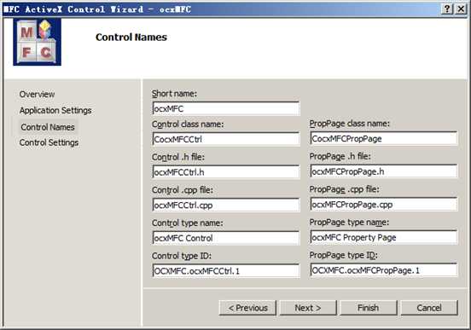Click the PropPage type ID field
Viewport: 471px width, 330px height.
click(384, 270)
